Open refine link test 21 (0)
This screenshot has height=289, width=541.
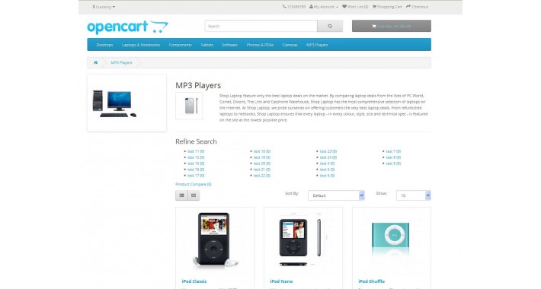(262, 170)
